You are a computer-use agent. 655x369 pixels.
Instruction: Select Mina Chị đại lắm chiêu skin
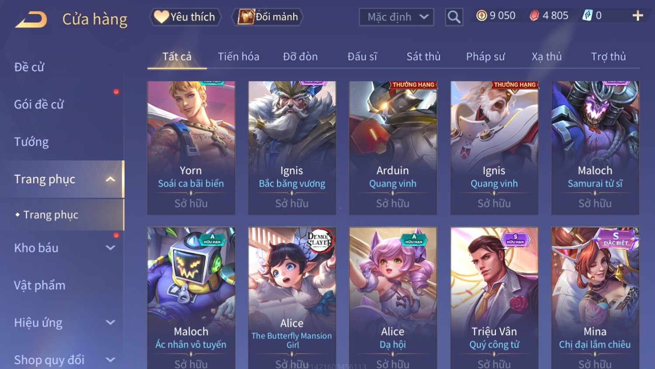pos(595,298)
